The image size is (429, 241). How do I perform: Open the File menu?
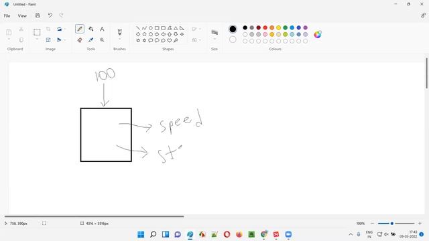[x=7, y=16]
